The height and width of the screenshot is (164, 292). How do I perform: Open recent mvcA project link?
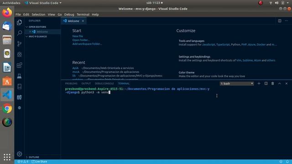click(76, 72)
